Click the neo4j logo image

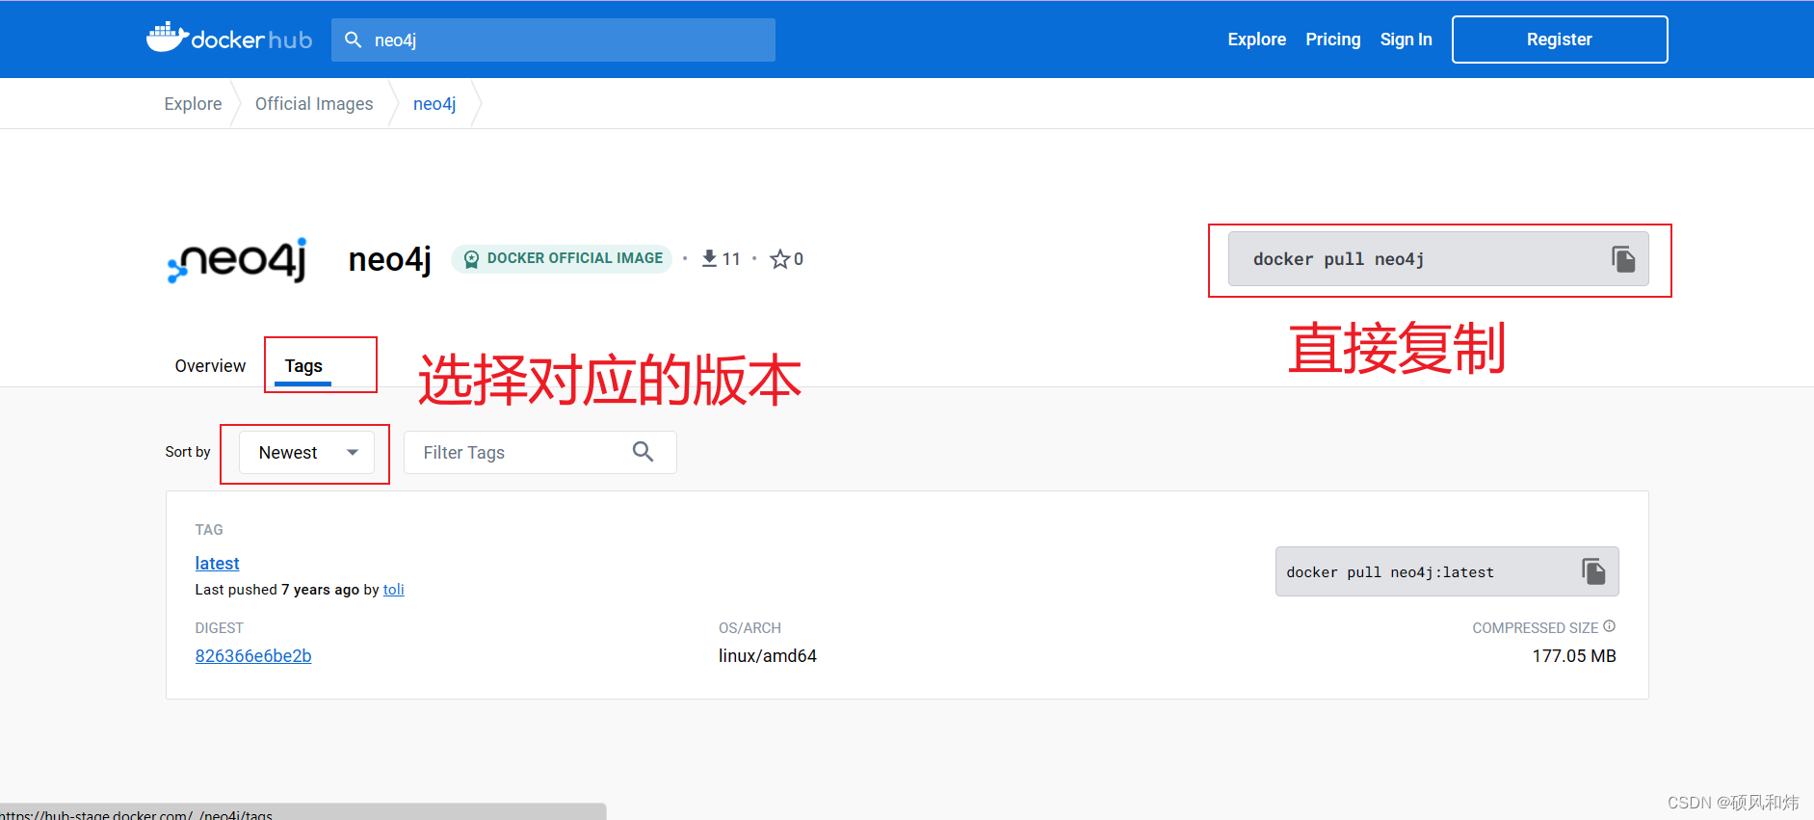pyautogui.click(x=237, y=260)
